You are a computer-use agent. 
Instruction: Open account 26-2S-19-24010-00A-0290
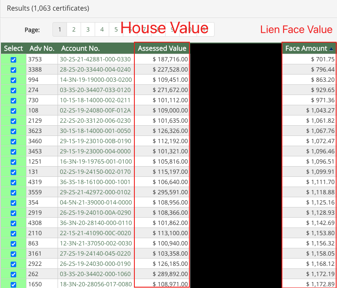point(96,213)
